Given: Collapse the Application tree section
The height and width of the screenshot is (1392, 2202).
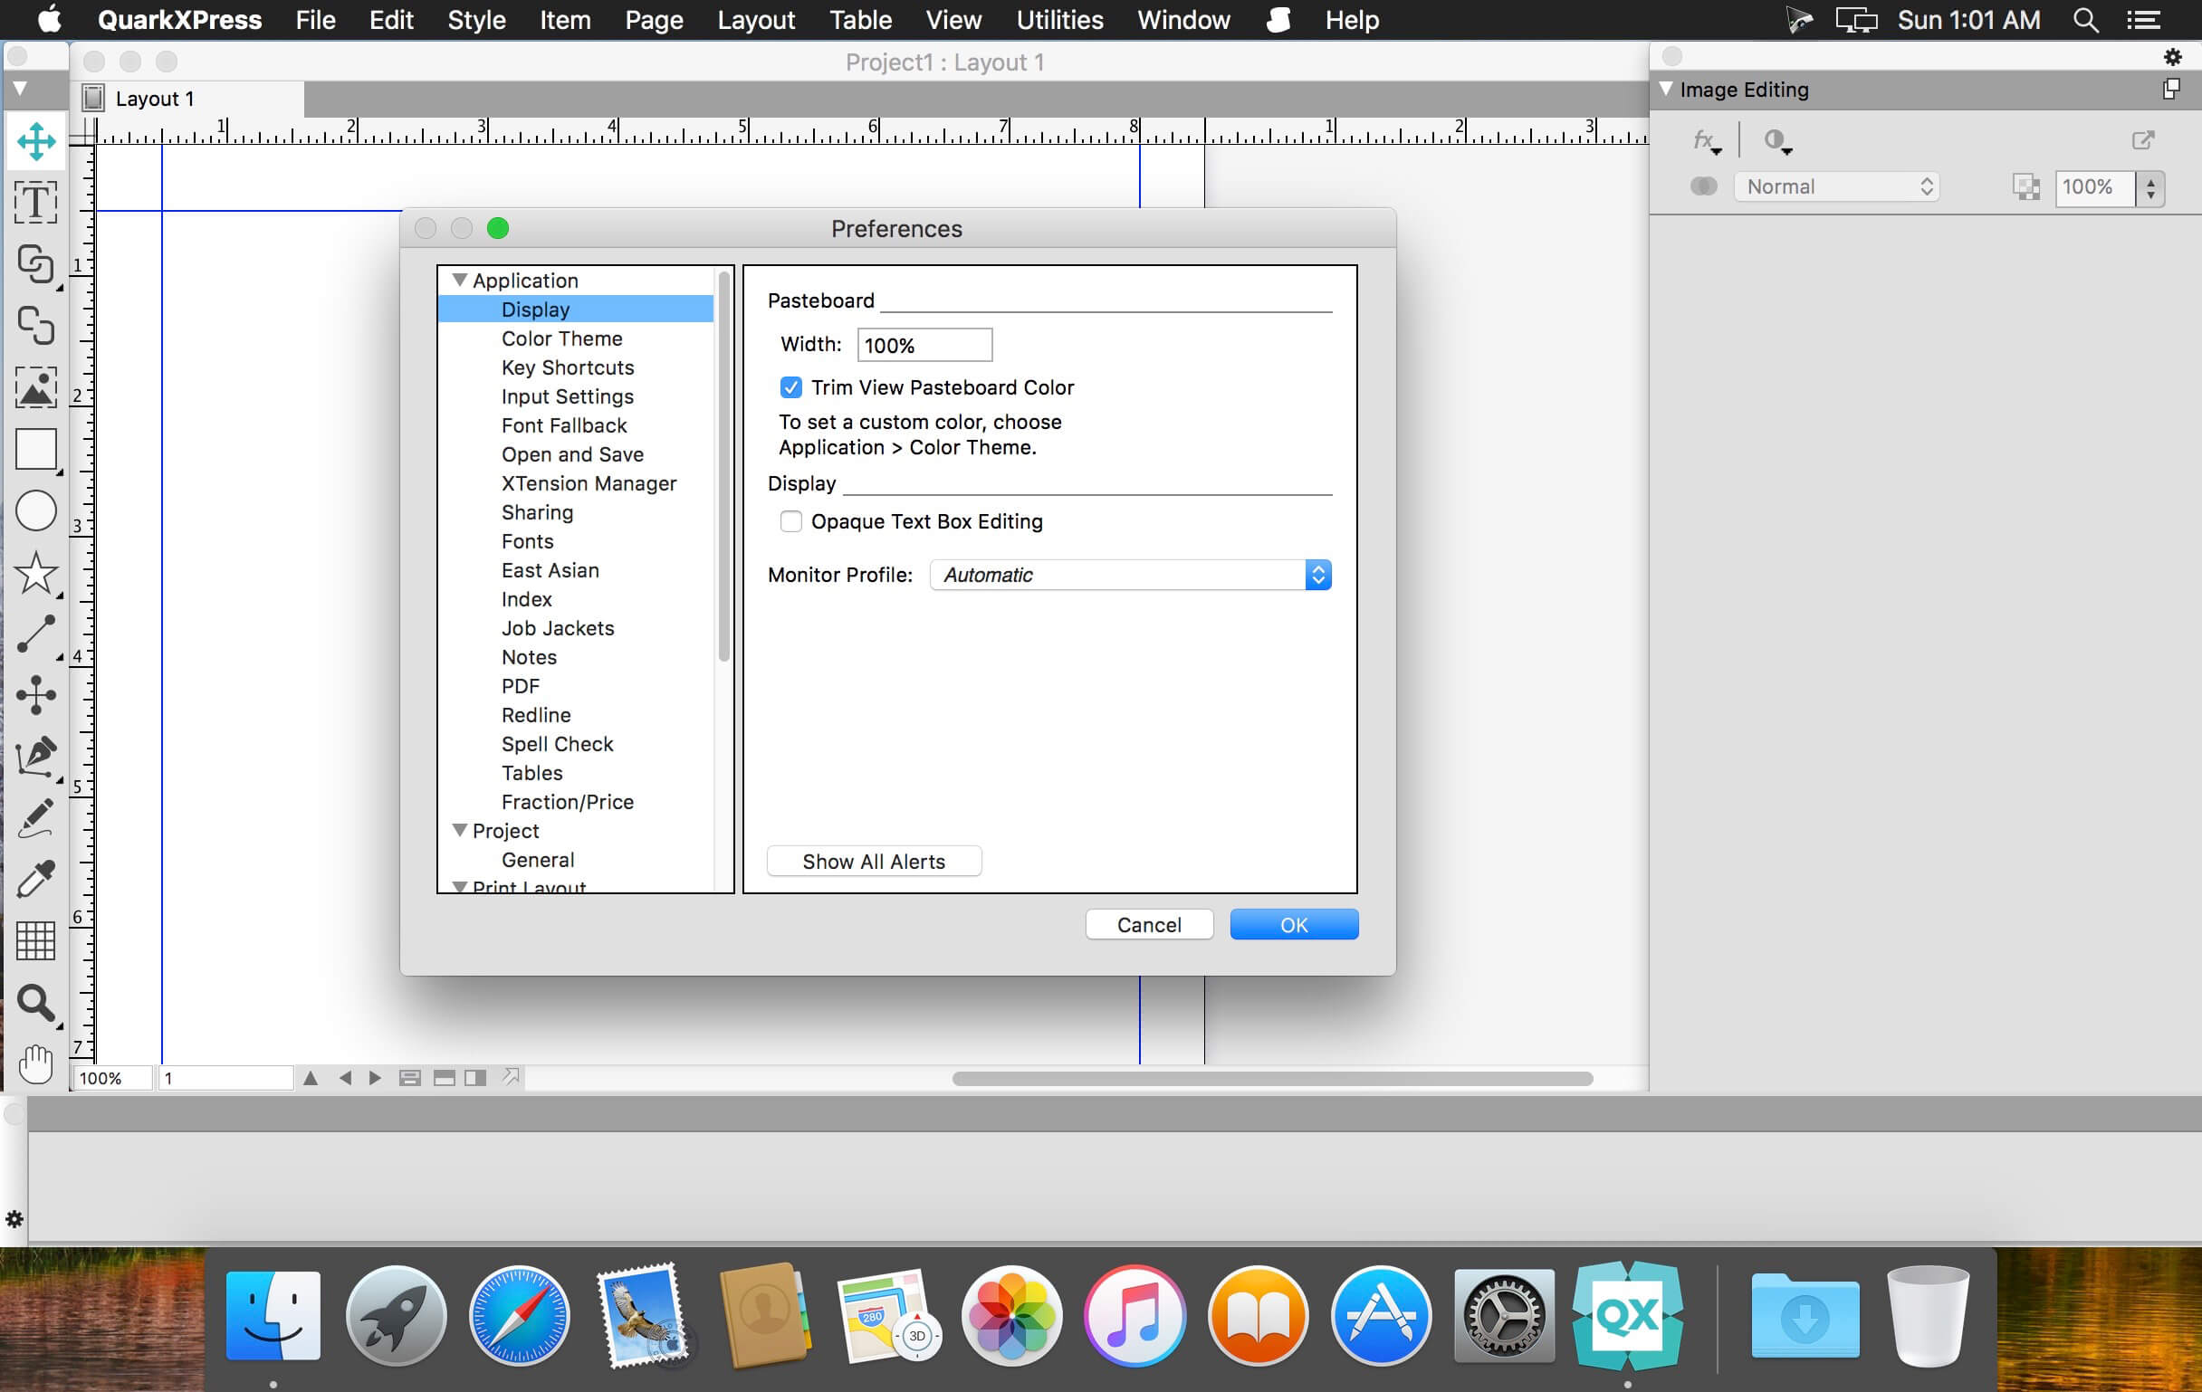Looking at the screenshot, I should (x=460, y=281).
